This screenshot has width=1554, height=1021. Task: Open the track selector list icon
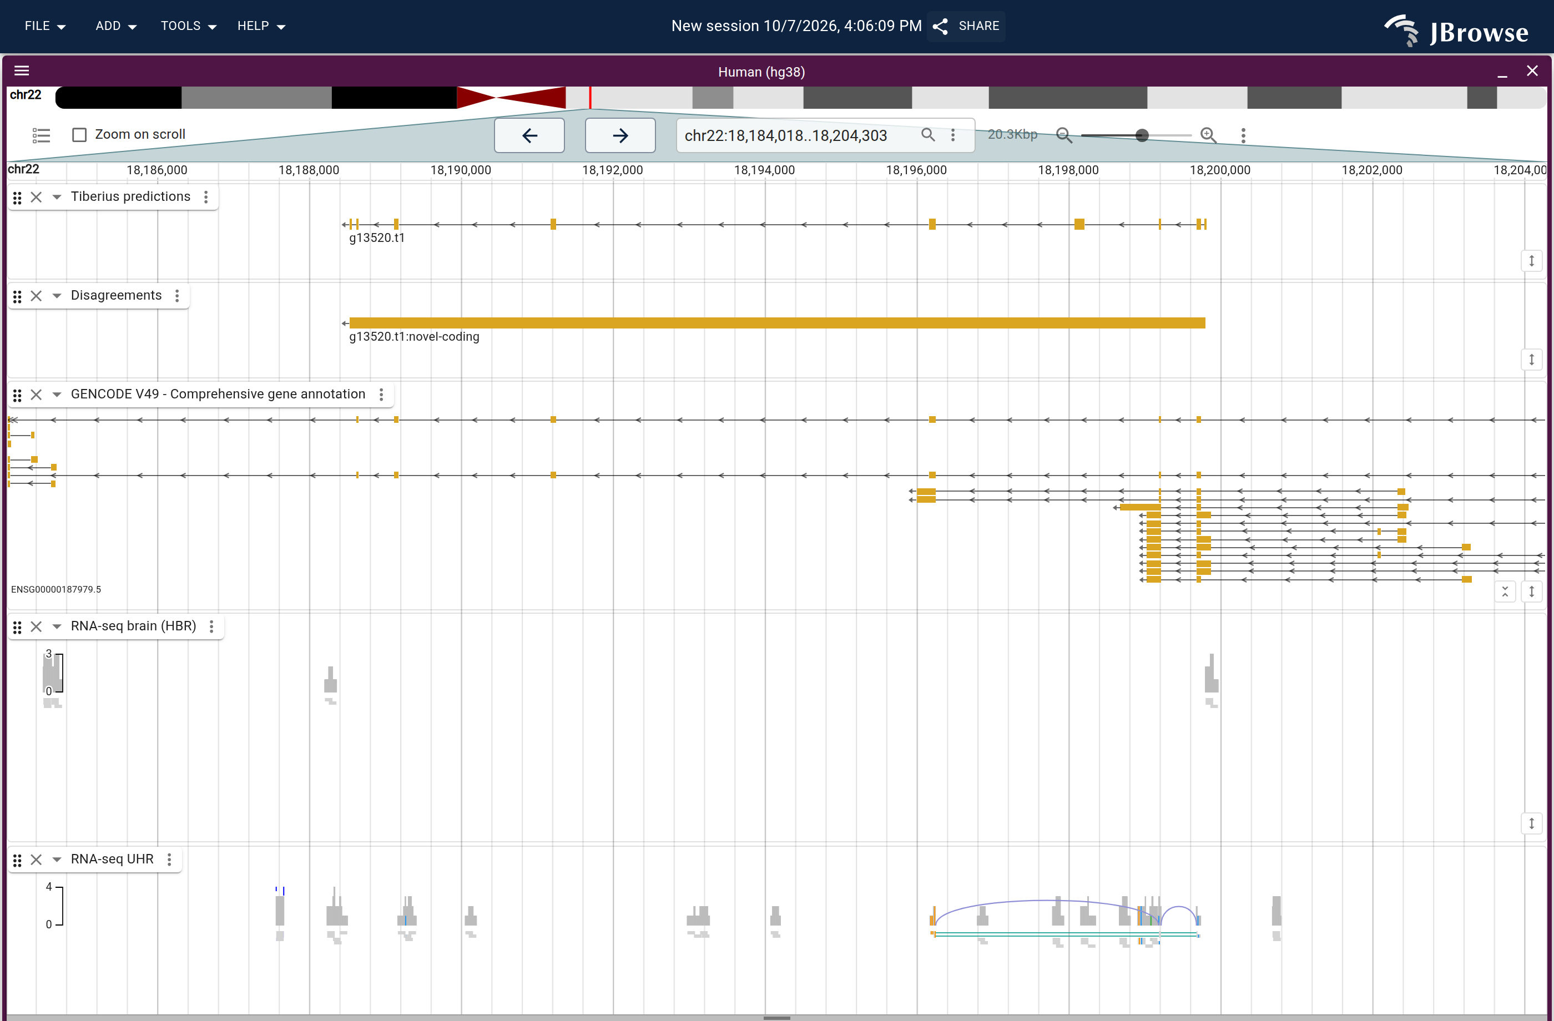point(41,135)
